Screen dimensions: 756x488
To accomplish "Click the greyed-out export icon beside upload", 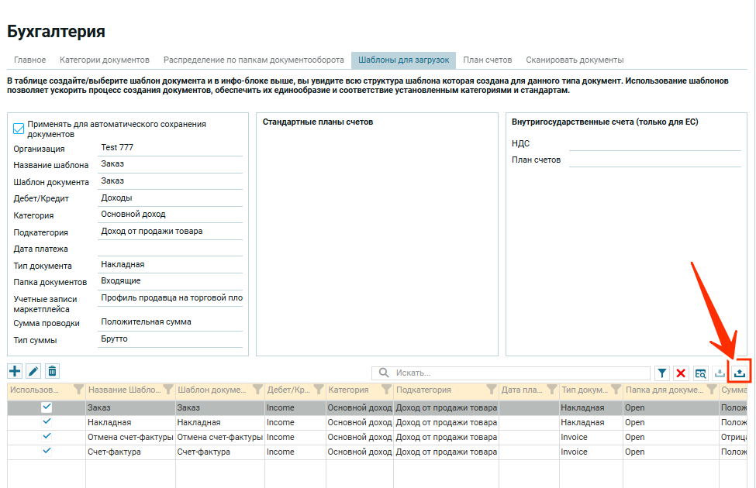I will coord(720,373).
